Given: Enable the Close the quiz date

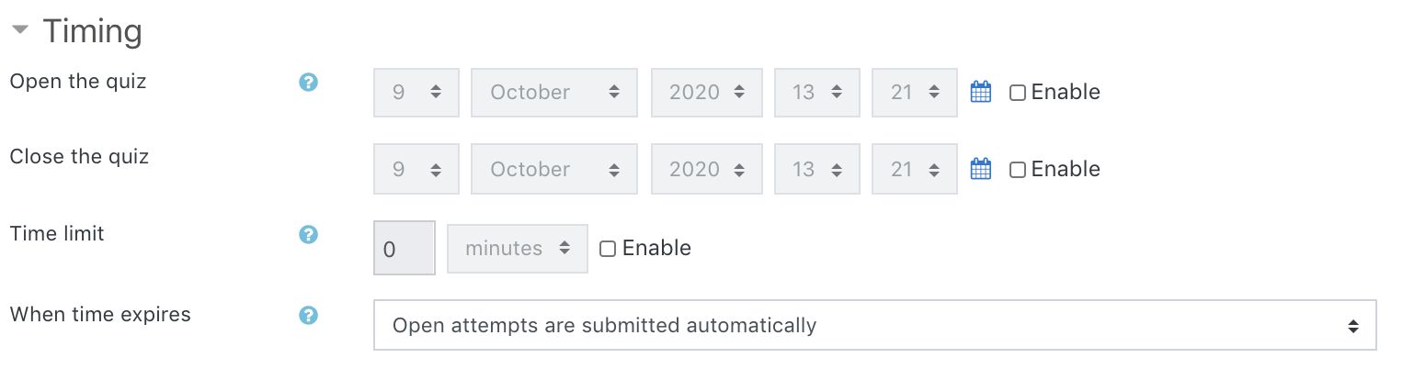Looking at the screenshot, I should tap(1018, 170).
